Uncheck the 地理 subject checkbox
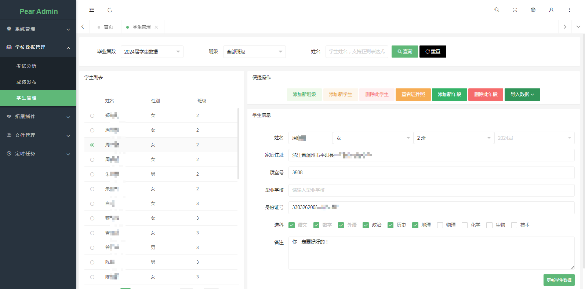This screenshot has width=585, height=289. click(x=415, y=225)
